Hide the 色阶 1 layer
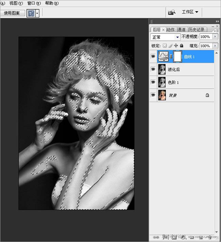Screen dimensions: 221x242 (153, 82)
